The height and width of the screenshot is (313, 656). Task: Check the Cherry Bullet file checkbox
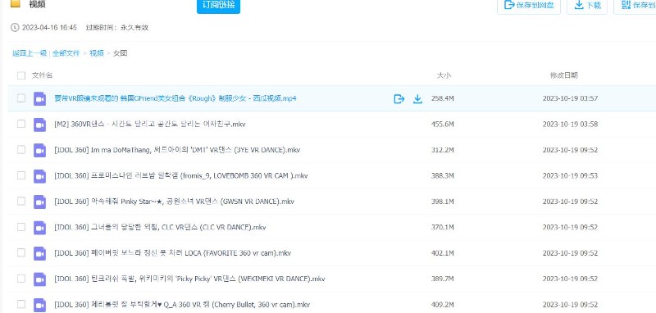coord(21,304)
